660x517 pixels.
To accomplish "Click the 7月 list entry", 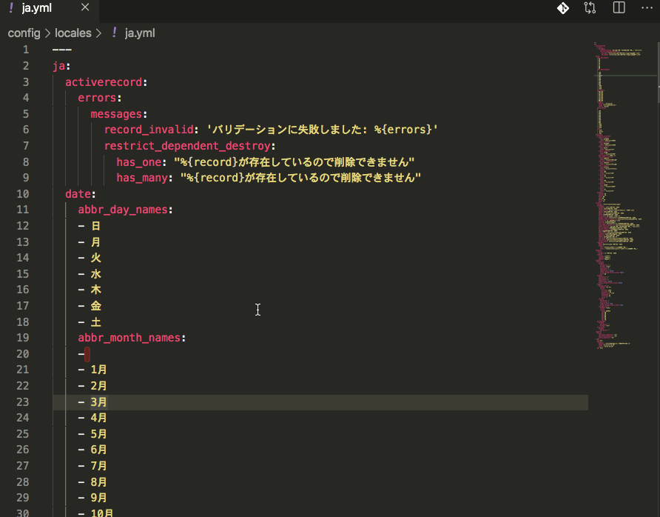I will coord(98,466).
